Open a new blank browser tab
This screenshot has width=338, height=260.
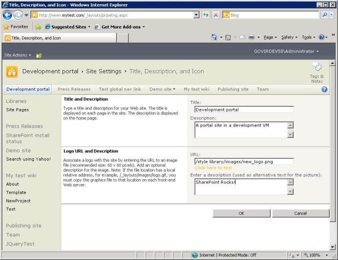pos(123,38)
